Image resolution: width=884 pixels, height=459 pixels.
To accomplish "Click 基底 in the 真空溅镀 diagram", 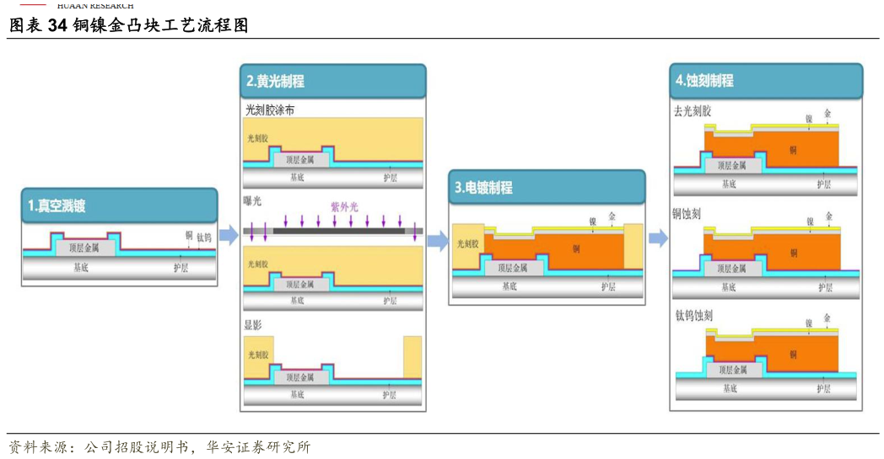I will (x=81, y=268).
